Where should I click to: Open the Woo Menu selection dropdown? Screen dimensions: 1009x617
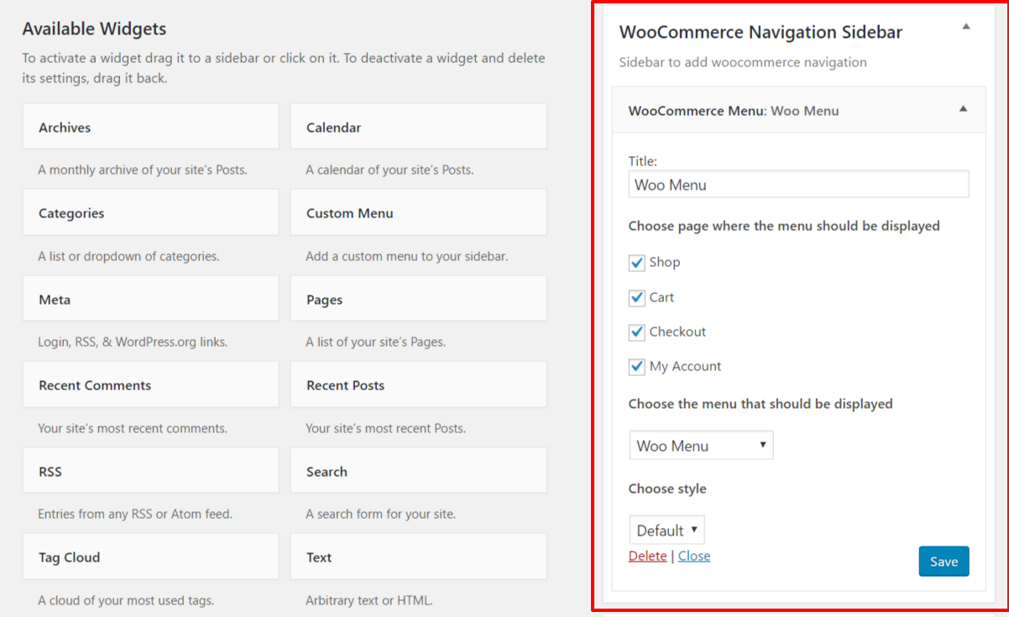[x=701, y=446]
